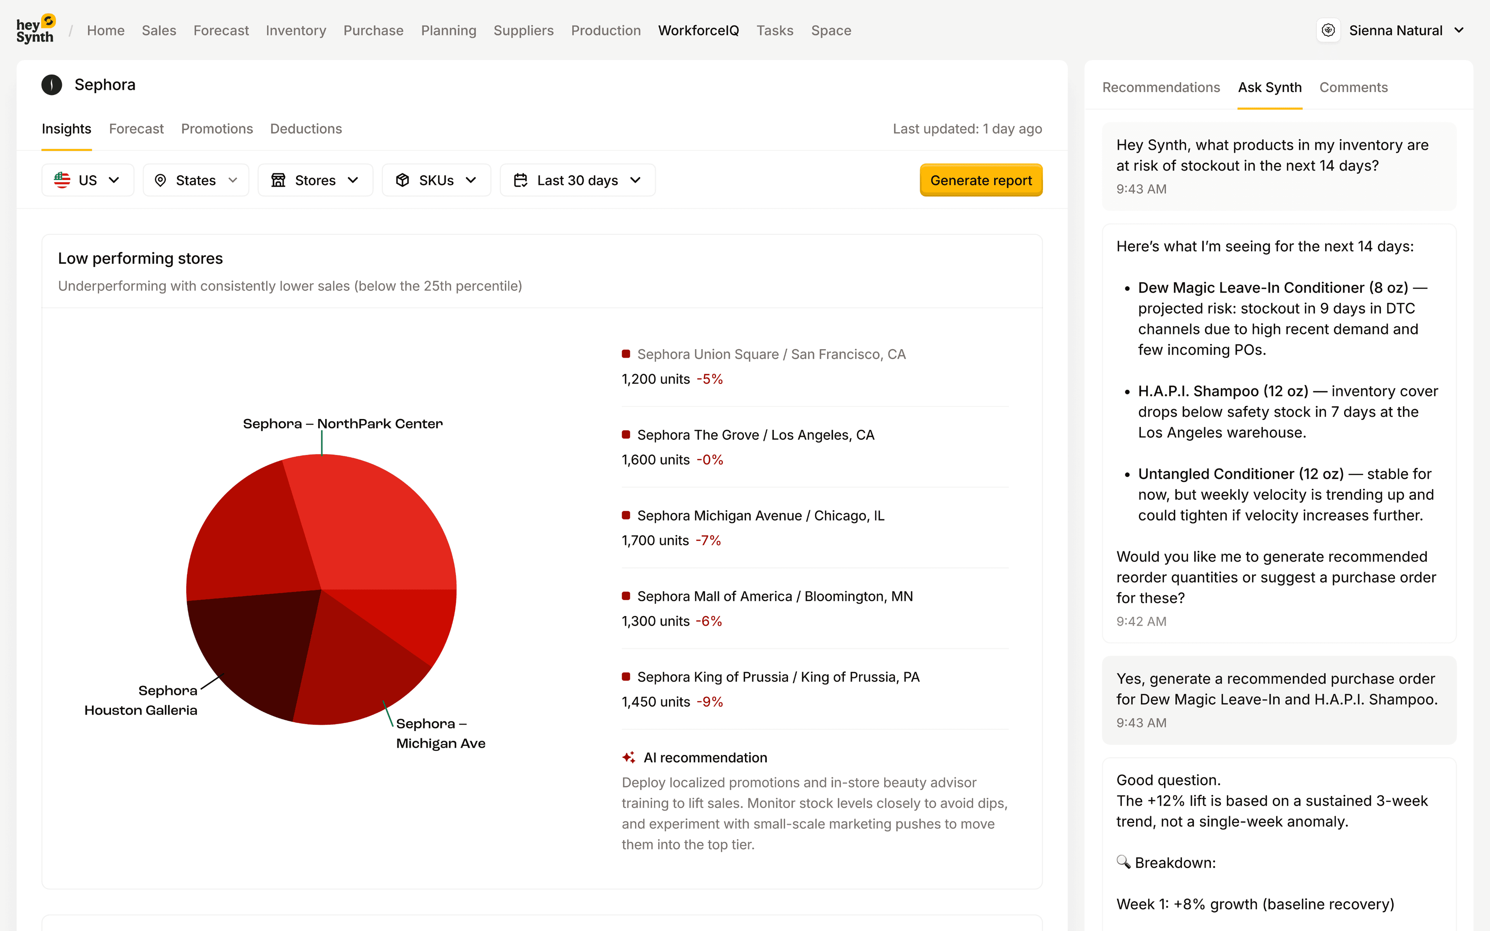1490x931 pixels.
Task: Click the storefront icon in Stores filter
Action: (x=278, y=180)
